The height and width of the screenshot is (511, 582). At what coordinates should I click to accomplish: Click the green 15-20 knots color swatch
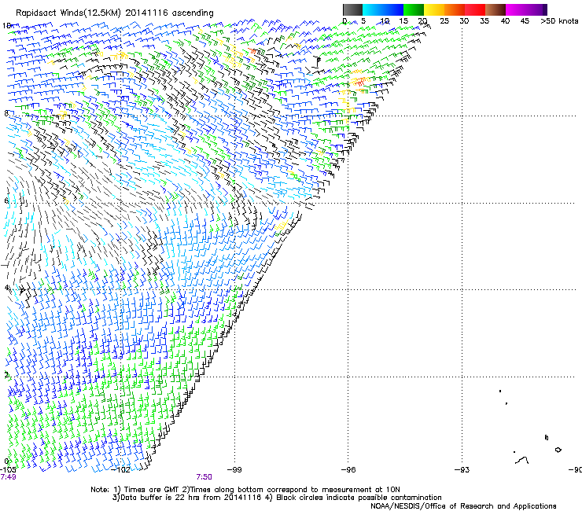pyautogui.click(x=414, y=9)
